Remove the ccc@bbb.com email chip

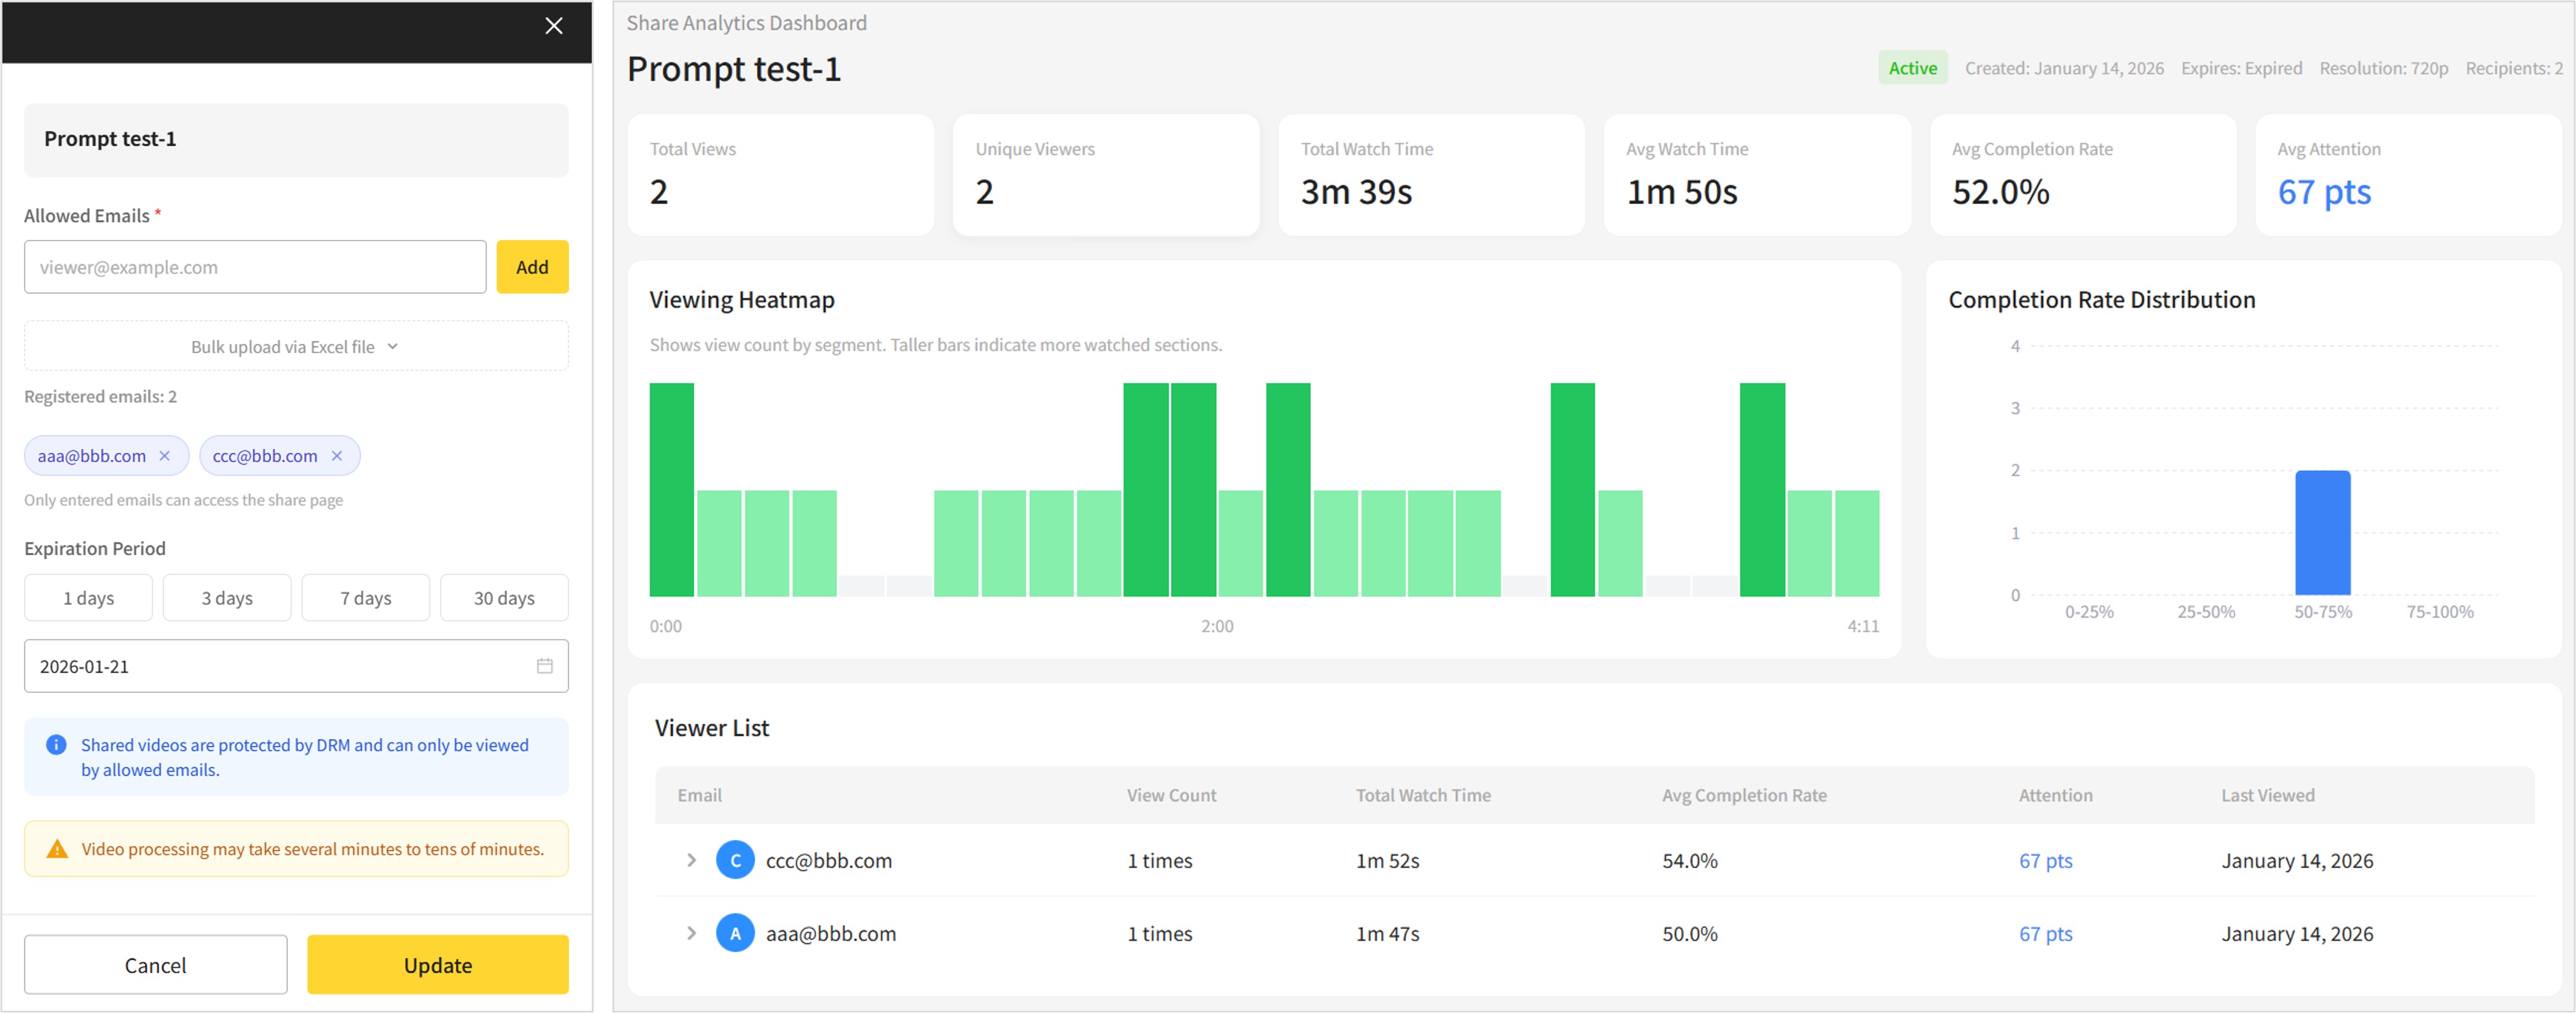(337, 455)
